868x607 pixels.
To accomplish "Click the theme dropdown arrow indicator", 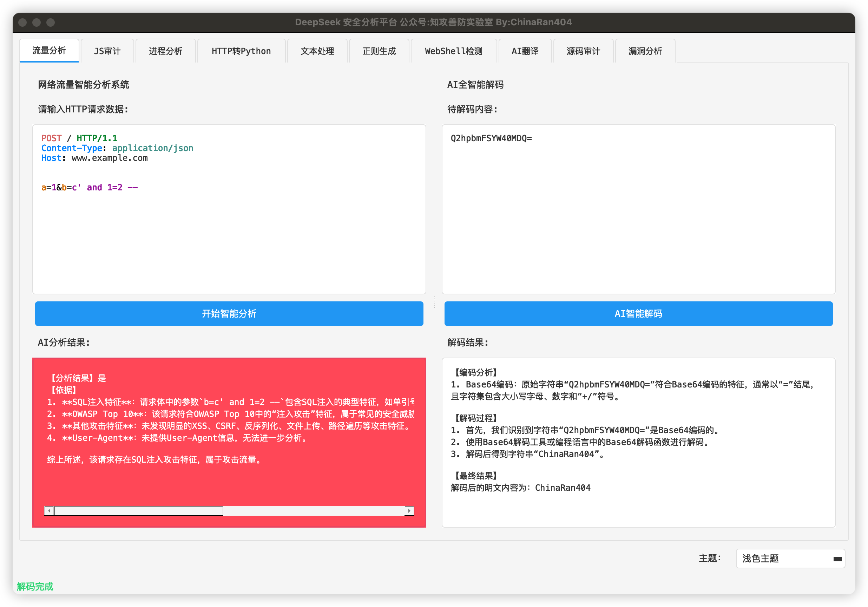I will pos(837,559).
